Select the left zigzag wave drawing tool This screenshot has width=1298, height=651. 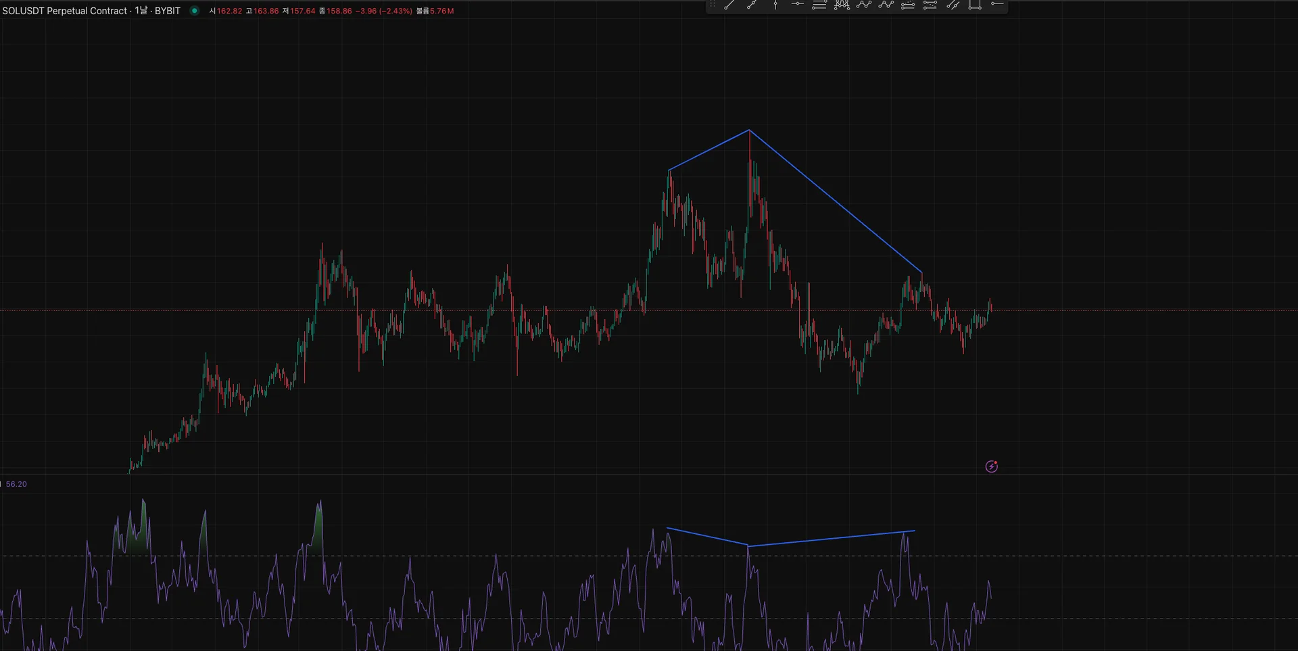[x=864, y=5]
